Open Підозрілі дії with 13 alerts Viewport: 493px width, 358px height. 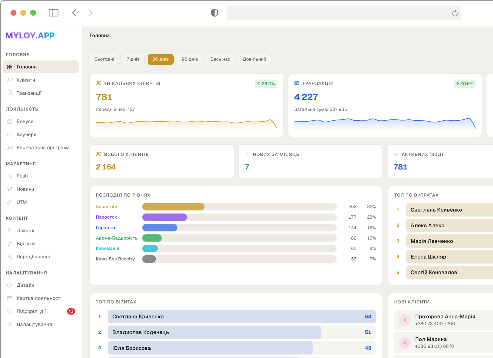point(31,312)
